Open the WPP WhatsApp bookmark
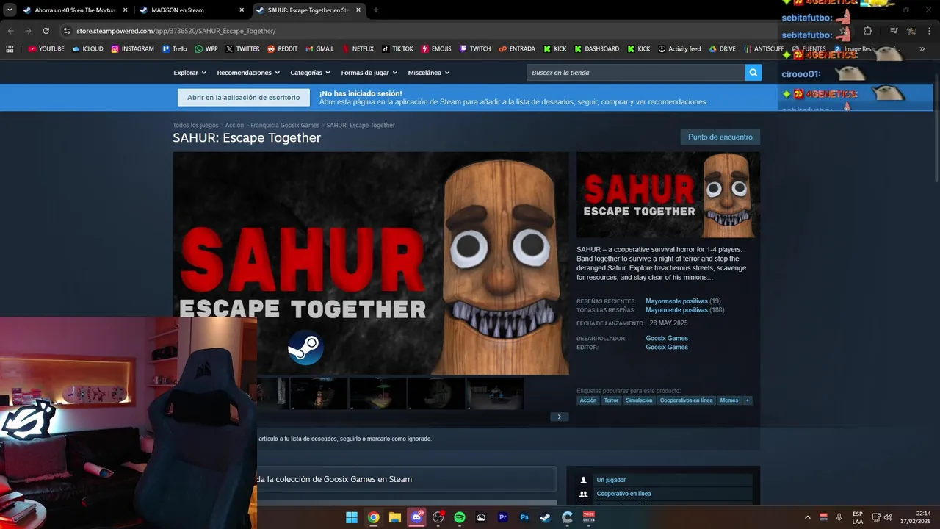The height and width of the screenshot is (529, 940). 206,49
